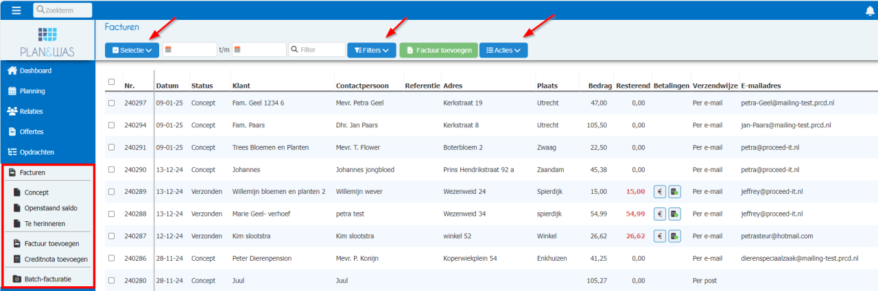
Task: Open the hamburger menu icon
Action: point(16,10)
